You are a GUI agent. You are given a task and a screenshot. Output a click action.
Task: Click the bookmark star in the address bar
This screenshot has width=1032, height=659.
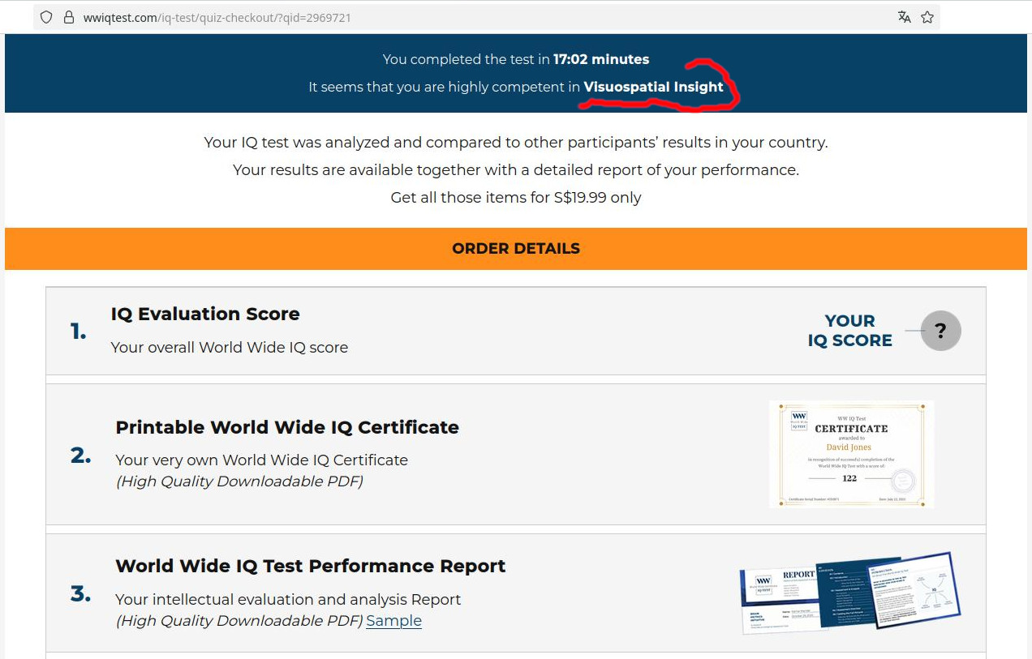(927, 16)
